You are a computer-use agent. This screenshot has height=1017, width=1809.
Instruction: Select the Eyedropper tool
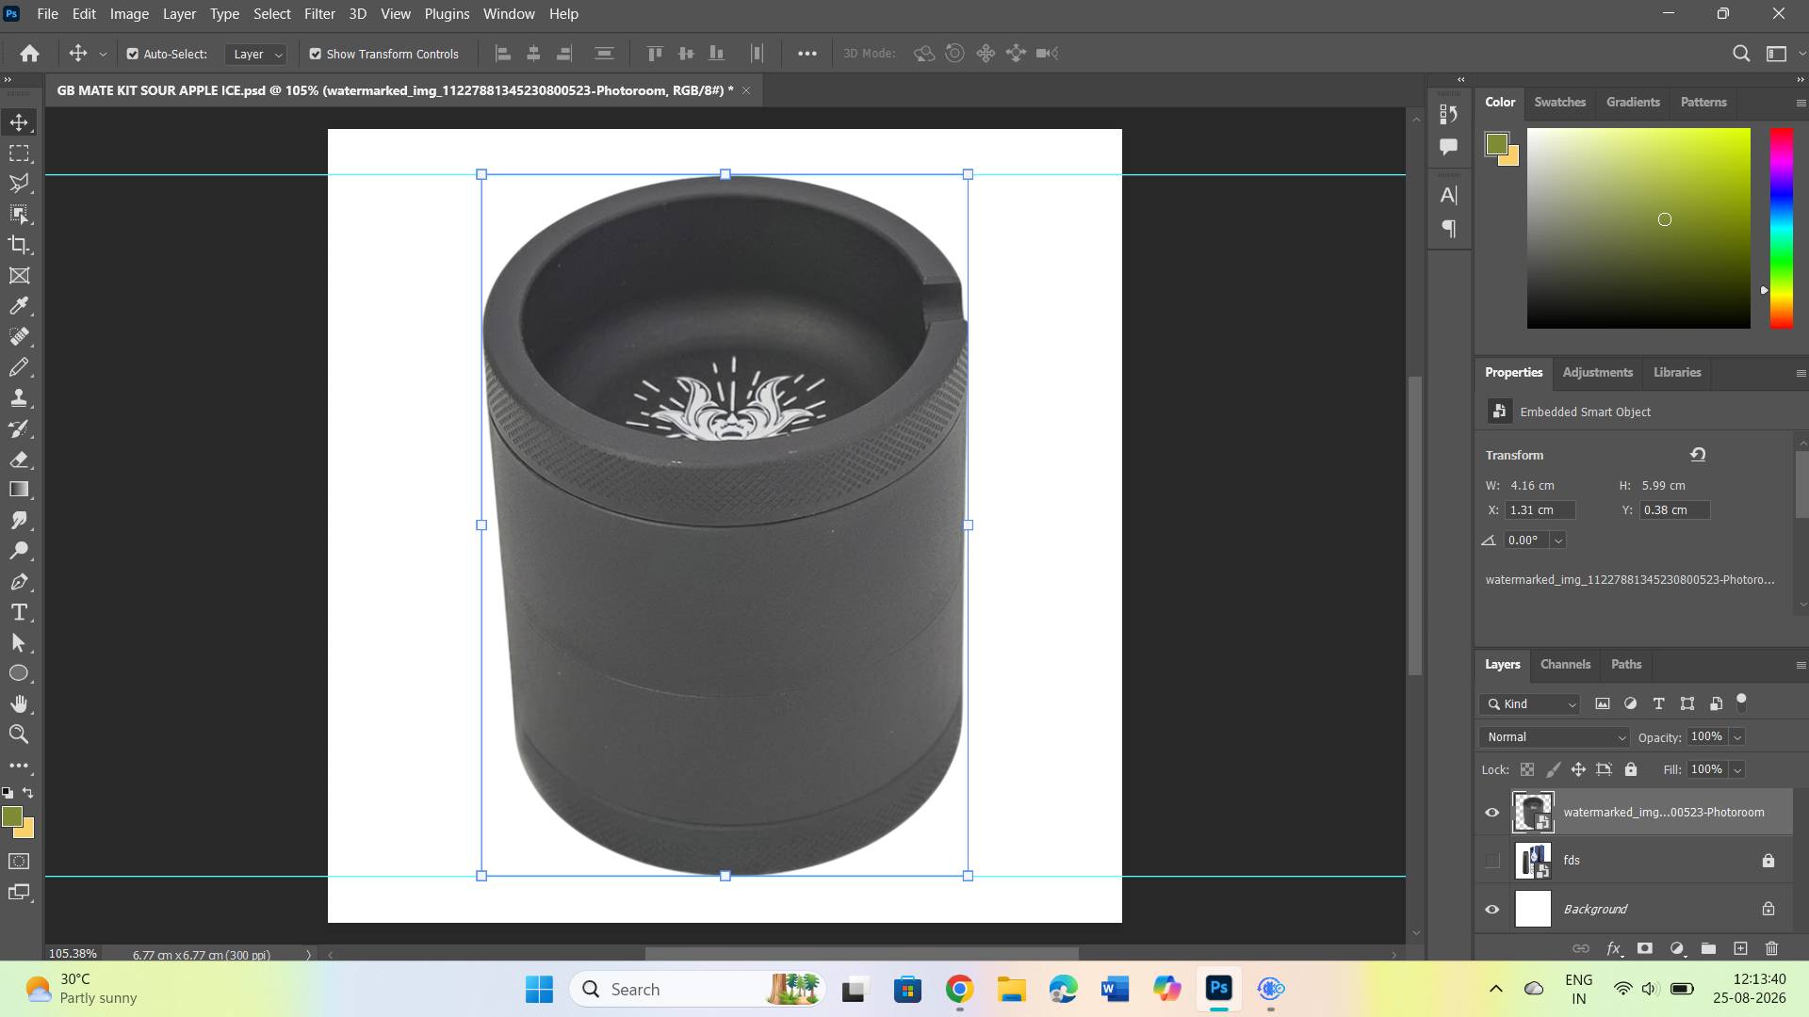pos(19,306)
